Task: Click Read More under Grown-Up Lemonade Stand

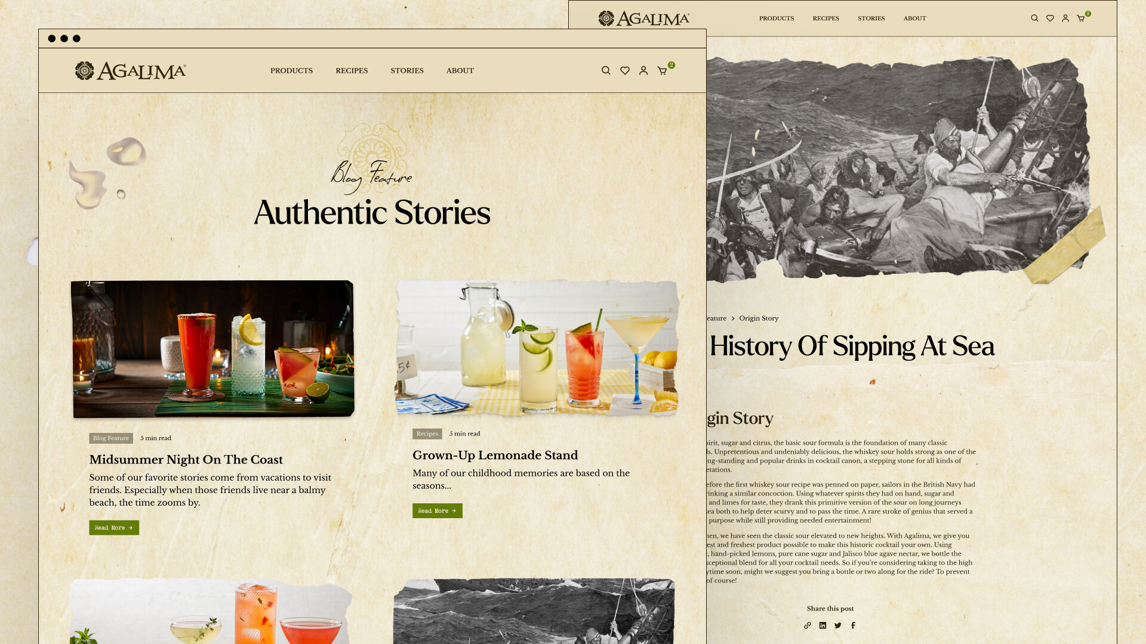Action: [x=438, y=511]
